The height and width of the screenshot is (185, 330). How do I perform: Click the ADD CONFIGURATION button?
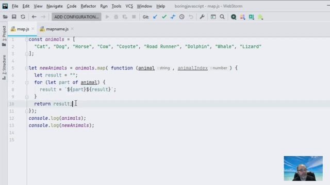pyautogui.click(x=76, y=17)
